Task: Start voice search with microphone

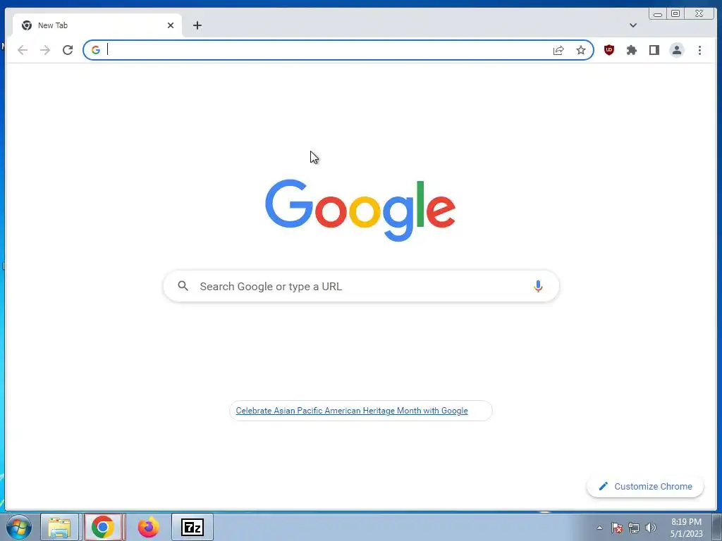Action: click(538, 286)
